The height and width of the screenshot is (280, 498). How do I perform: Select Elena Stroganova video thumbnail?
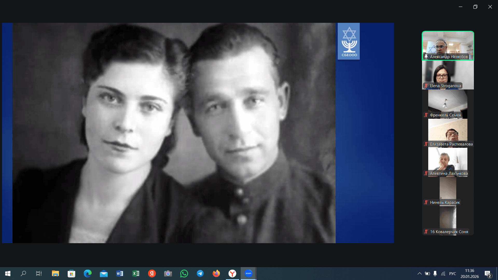tap(448, 75)
